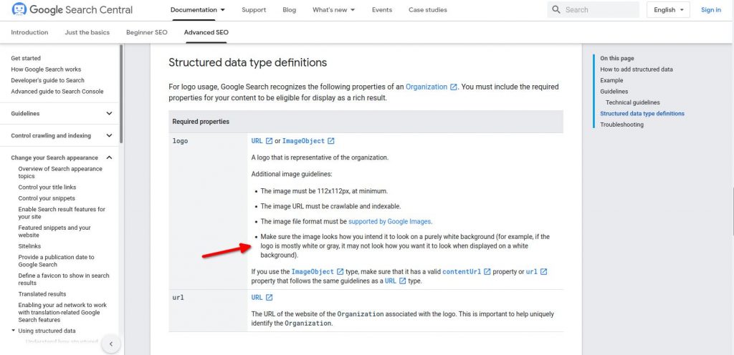Open Advanced guide to Search Console
The width and height of the screenshot is (734, 355).
[x=57, y=92]
